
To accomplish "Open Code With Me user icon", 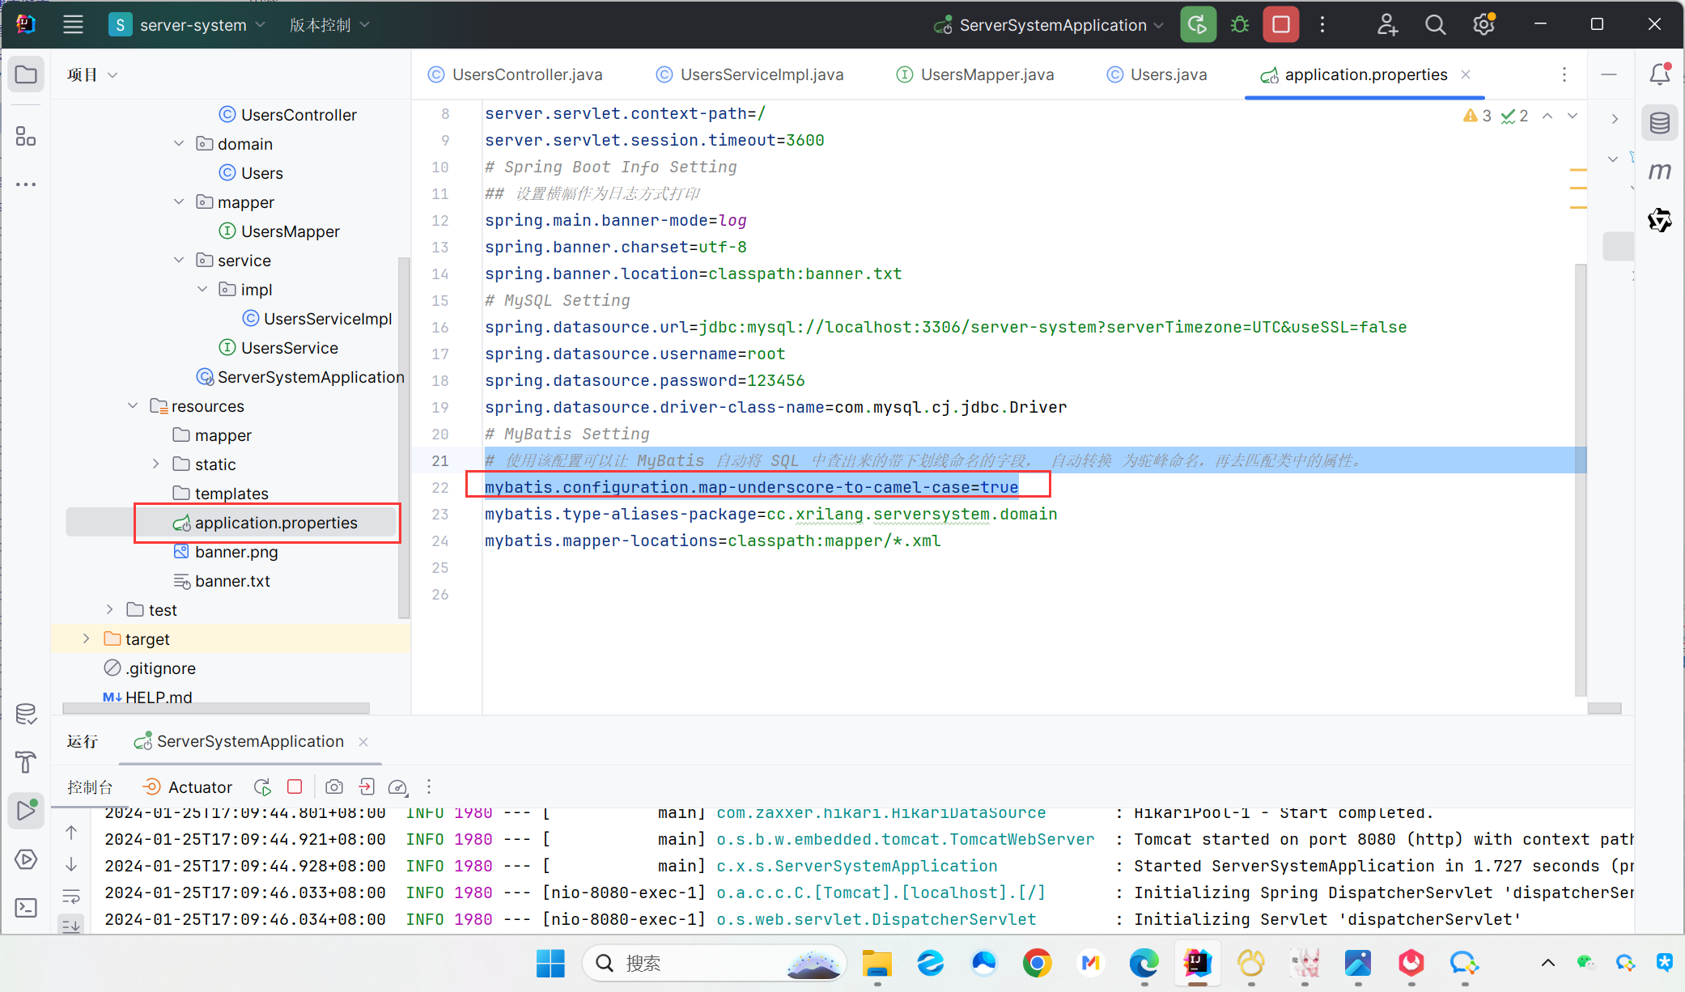I will [1387, 24].
